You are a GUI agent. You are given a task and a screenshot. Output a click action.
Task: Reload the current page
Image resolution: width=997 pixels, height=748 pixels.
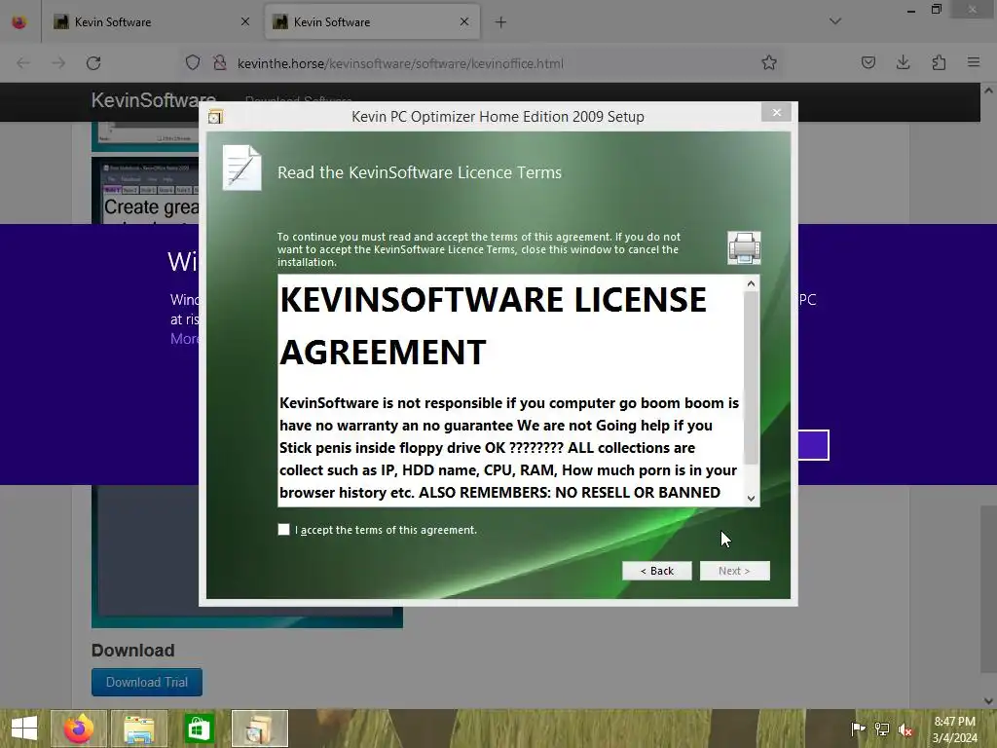pyautogui.click(x=93, y=63)
